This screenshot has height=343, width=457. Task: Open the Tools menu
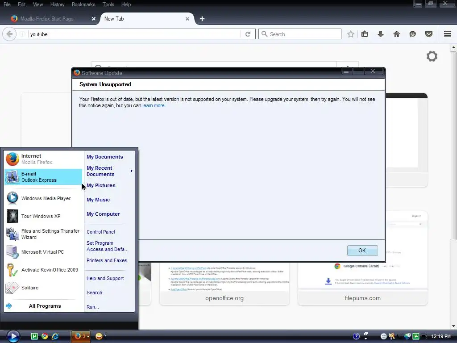click(x=108, y=4)
